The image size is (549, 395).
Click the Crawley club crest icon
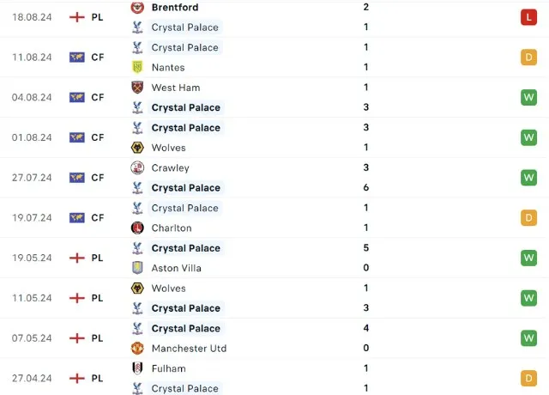tap(136, 168)
